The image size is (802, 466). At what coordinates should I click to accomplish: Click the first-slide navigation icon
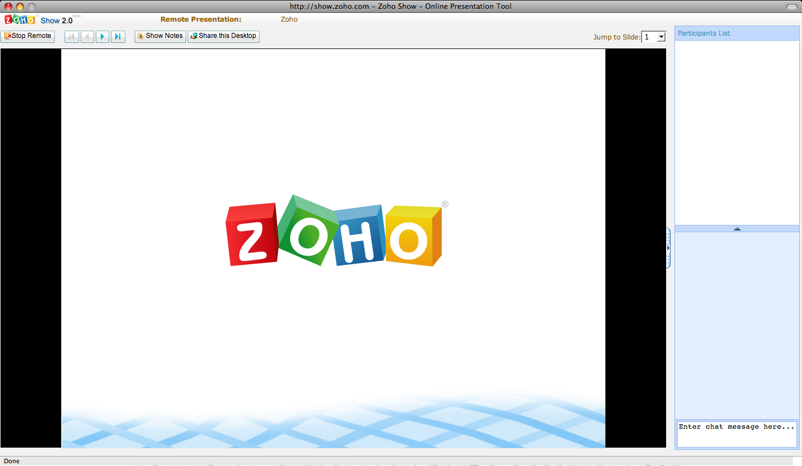(71, 36)
